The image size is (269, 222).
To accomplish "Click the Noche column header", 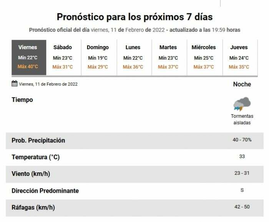I will tap(242, 84).
